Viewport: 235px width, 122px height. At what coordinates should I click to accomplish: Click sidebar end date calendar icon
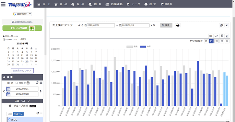(x=8, y=94)
